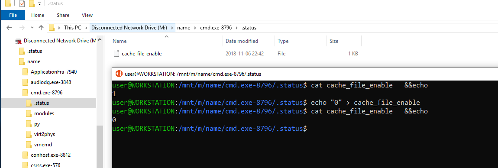Click the explorer title bar folder icon

[x=8, y=4]
